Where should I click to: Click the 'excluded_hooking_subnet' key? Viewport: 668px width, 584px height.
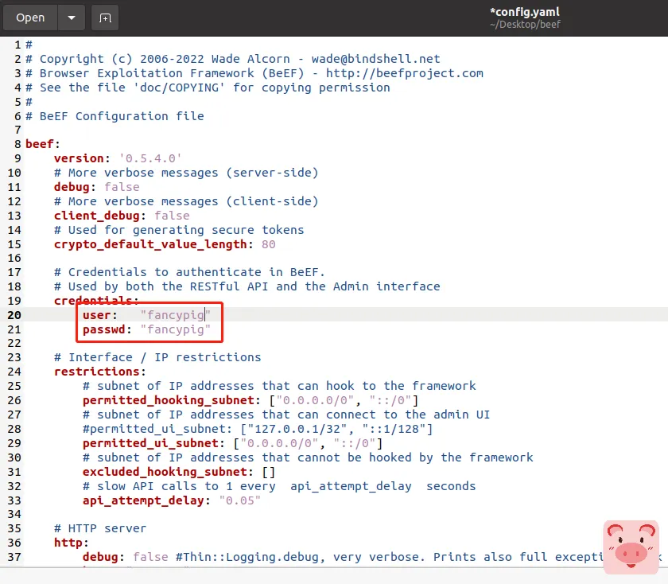(x=165, y=472)
